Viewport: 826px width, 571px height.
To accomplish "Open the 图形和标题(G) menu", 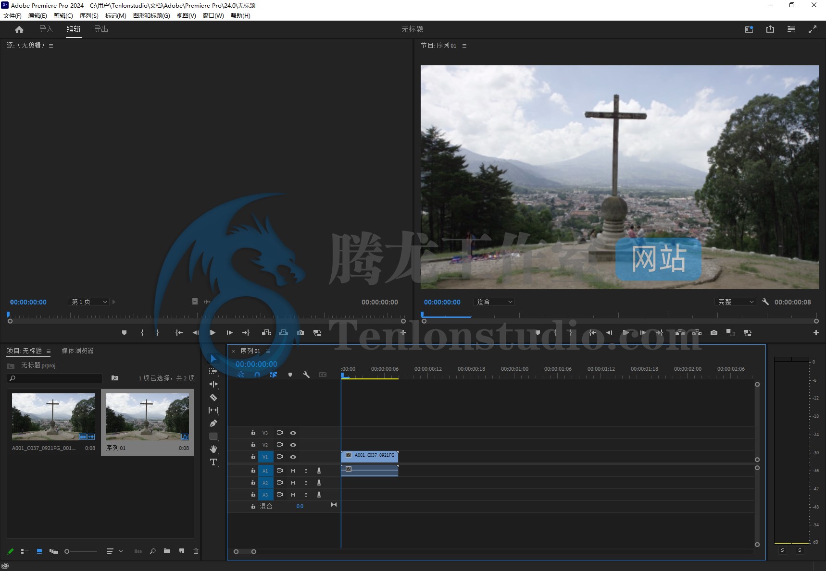I will pos(151,16).
